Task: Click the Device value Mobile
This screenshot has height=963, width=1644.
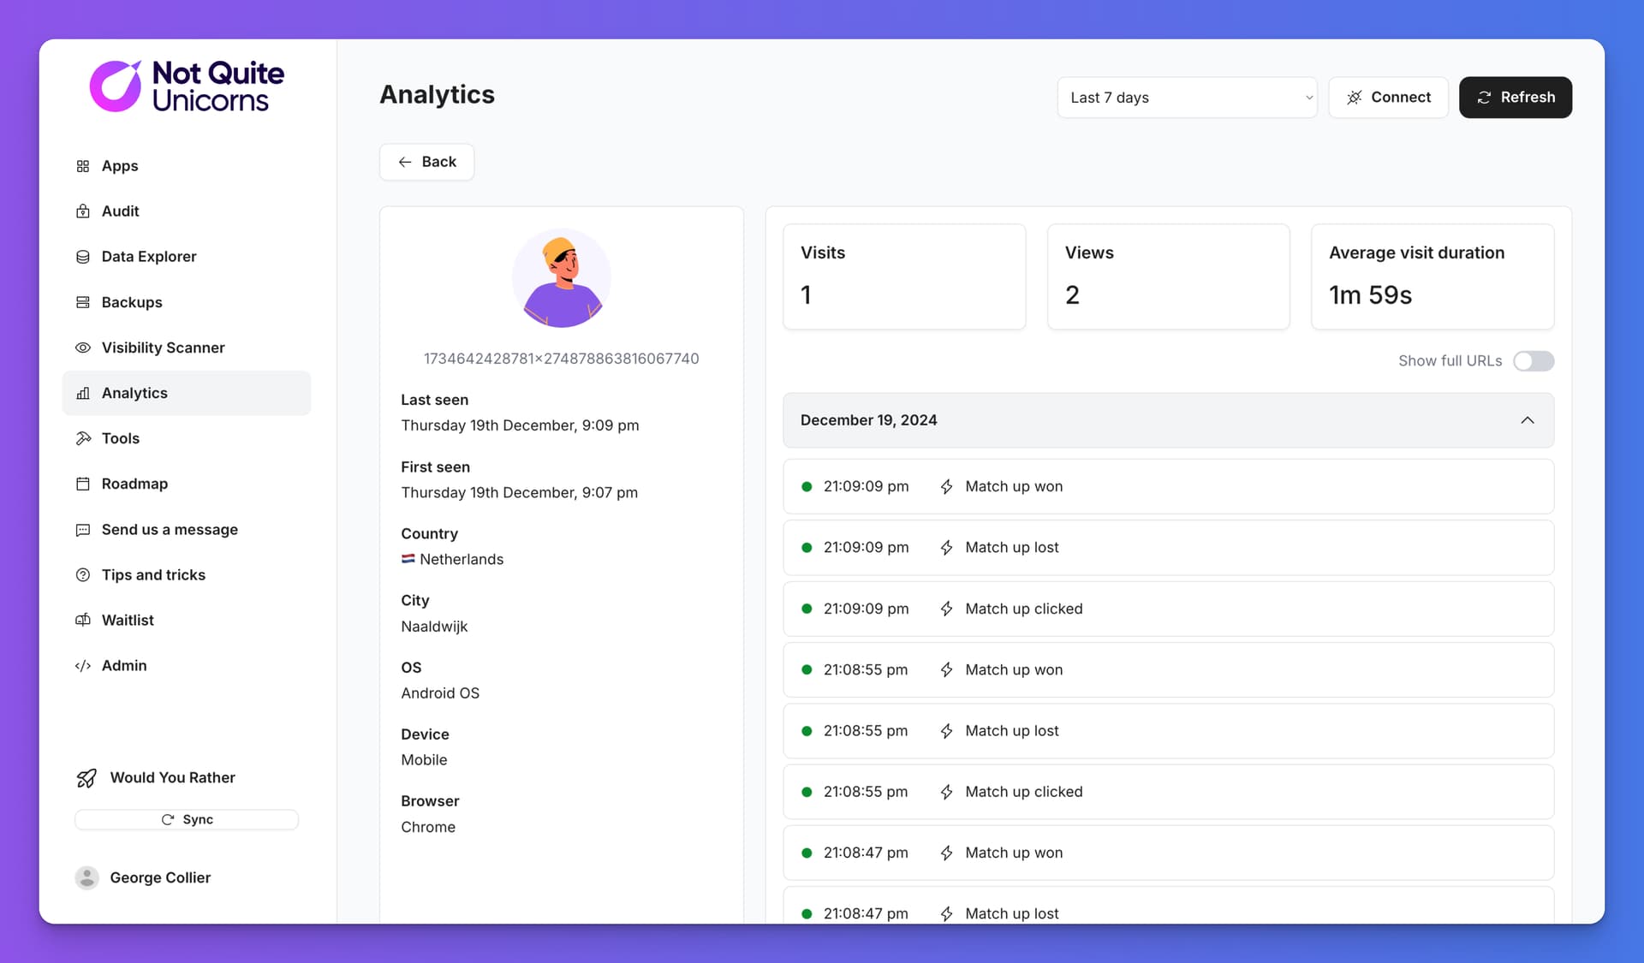Action: pyautogui.click(x=424, y=760)
